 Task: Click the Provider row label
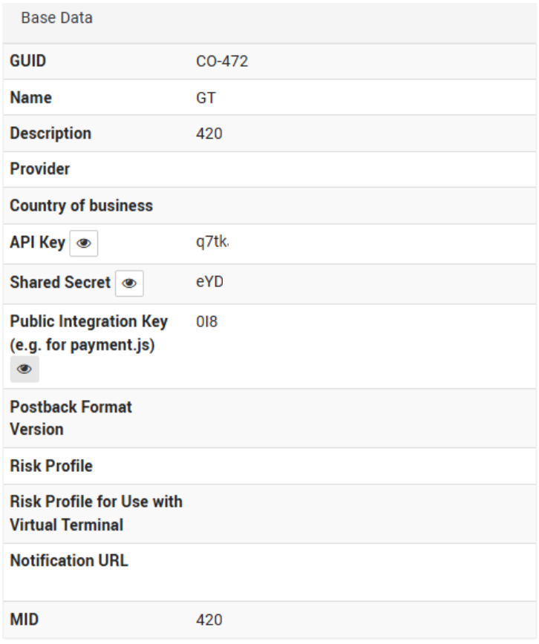41,170
